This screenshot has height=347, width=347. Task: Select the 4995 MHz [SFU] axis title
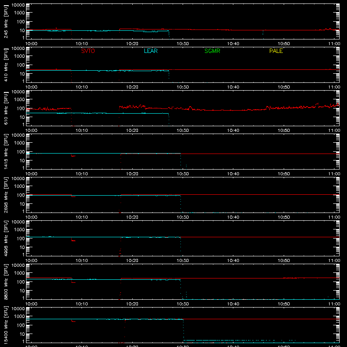click(x=6, y=238)
